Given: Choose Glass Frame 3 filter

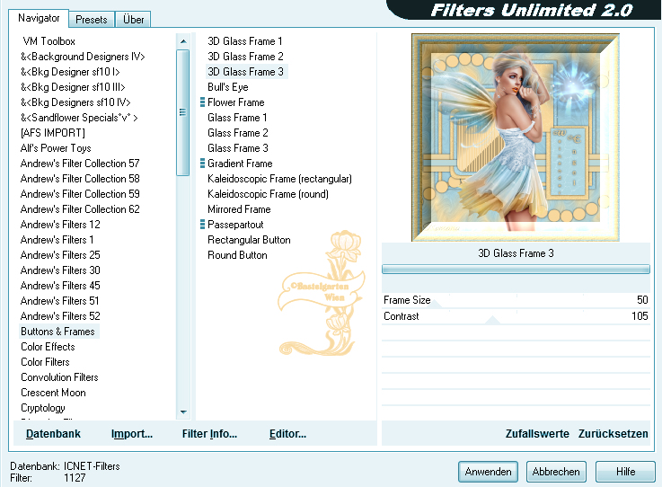Looking at the screenshot, I should coord(238,148).
